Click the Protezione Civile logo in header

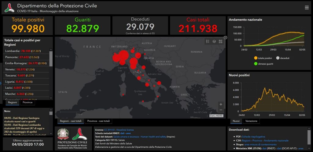(9, 8)
